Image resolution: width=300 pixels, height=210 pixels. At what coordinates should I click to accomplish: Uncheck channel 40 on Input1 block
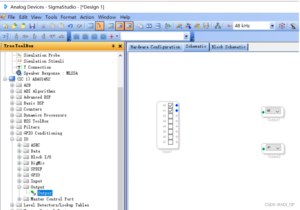click(171, 105)
